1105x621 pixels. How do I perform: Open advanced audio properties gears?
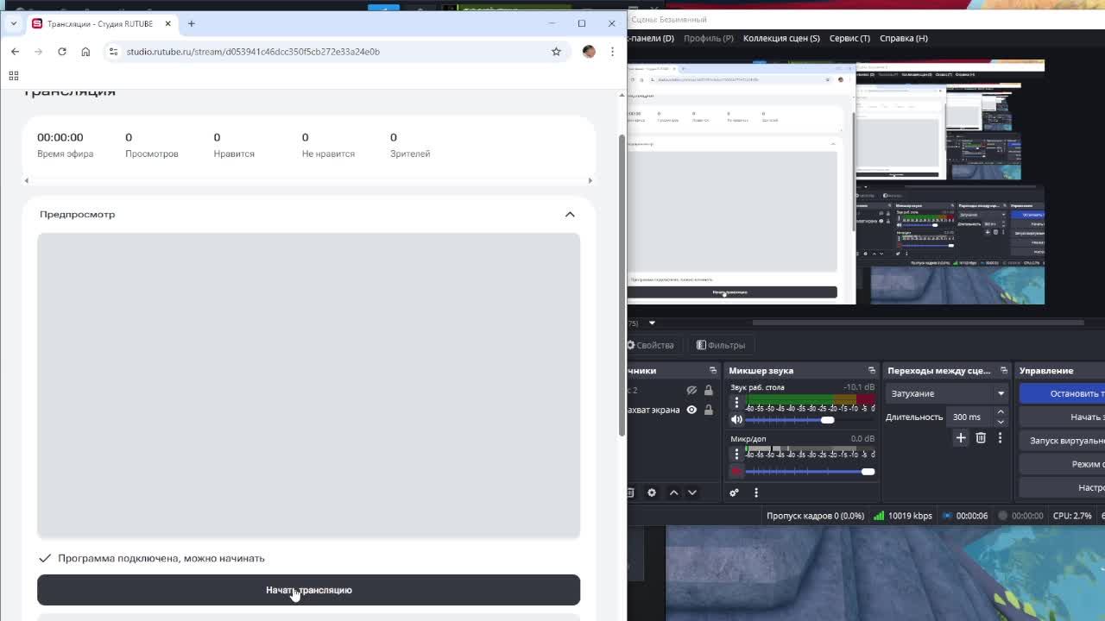pyautogui.click(x=734, y=492)
